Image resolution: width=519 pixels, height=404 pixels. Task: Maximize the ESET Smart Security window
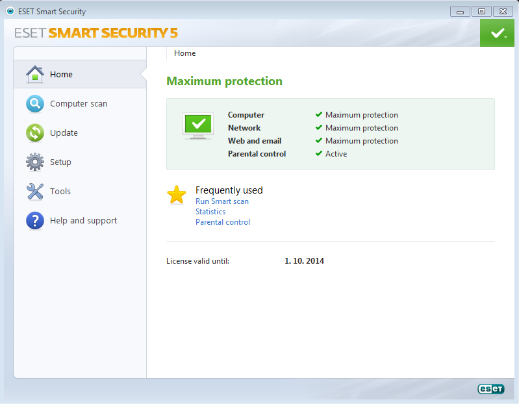point(481,12)
